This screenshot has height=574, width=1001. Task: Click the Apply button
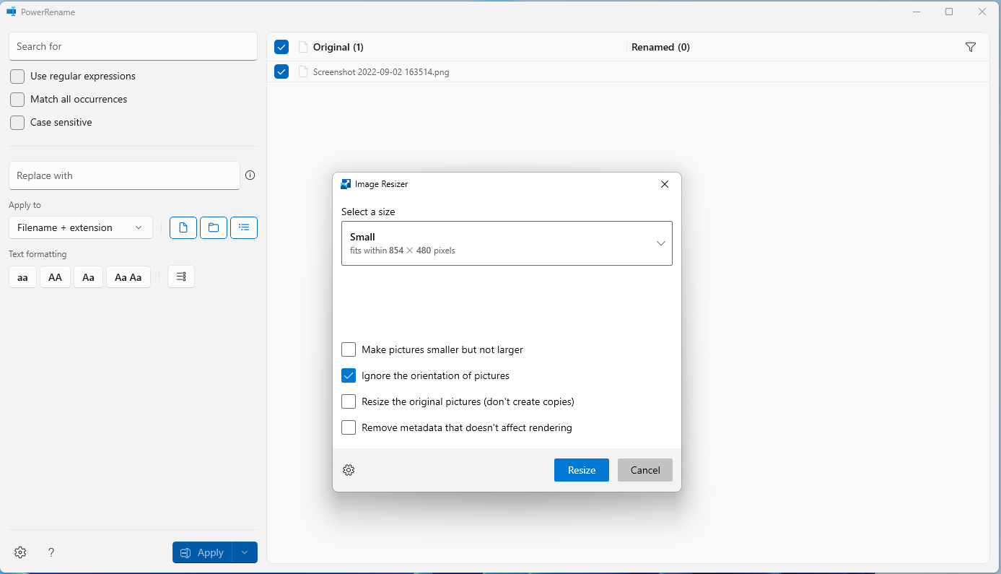coord(202,552)
